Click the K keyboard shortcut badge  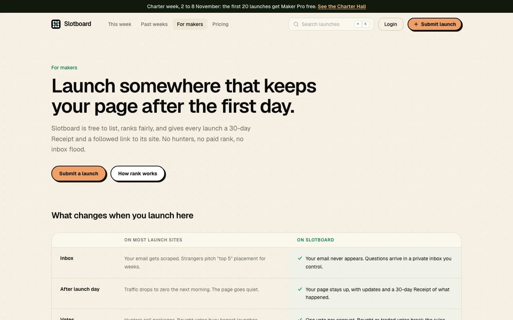[x=366, y=24]
